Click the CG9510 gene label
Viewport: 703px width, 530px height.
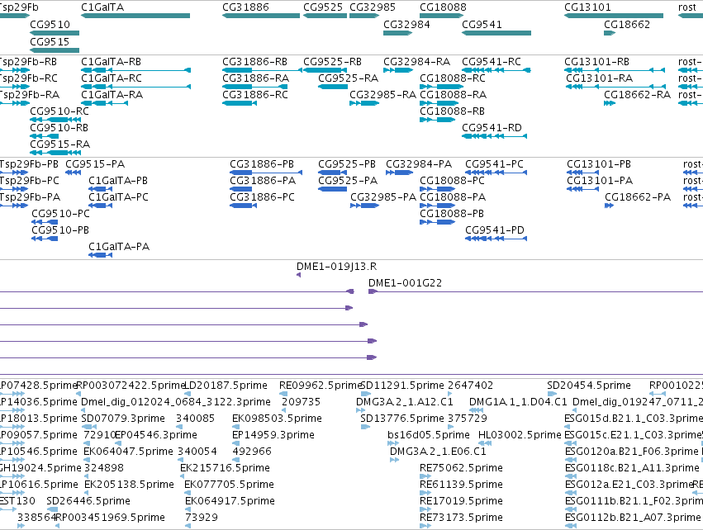[50, 24]
